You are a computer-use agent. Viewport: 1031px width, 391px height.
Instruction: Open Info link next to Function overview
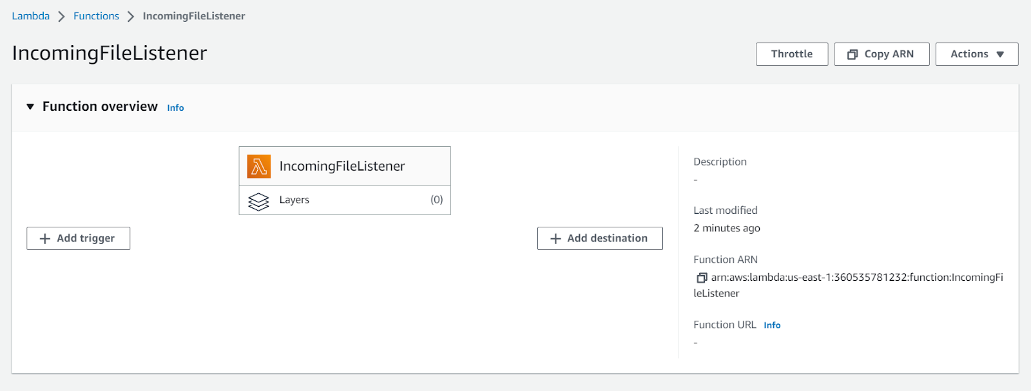click(175, 108)
